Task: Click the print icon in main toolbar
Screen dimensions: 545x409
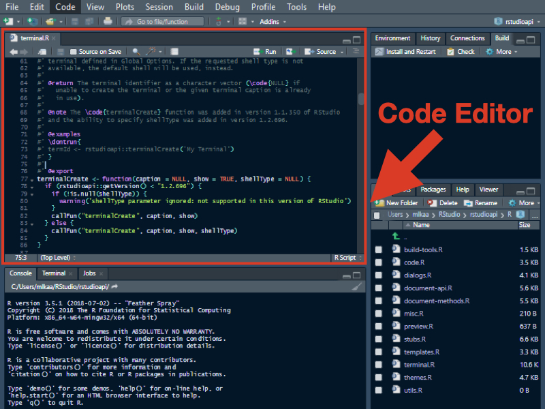Action: pyautogui.click(x=108, y=21)
